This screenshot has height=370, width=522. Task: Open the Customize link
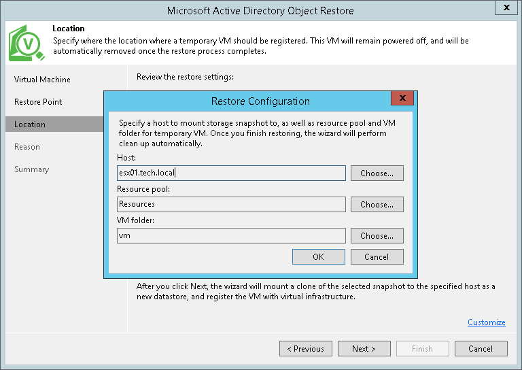point(486,322)
